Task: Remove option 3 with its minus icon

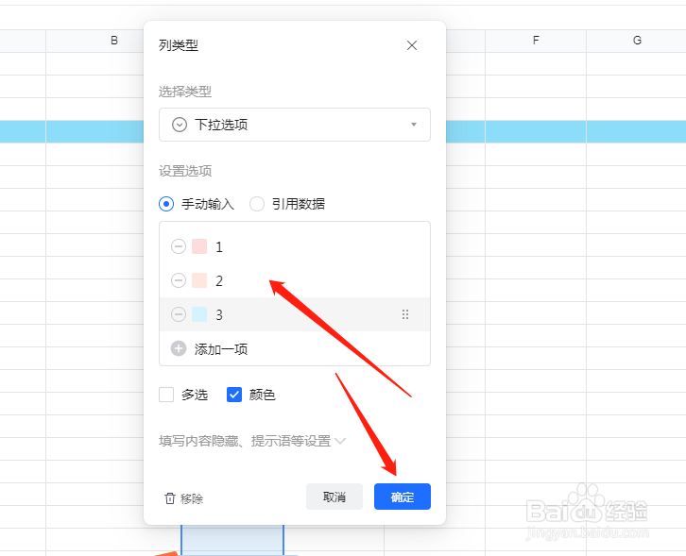Action: click(x=179, y=314)
